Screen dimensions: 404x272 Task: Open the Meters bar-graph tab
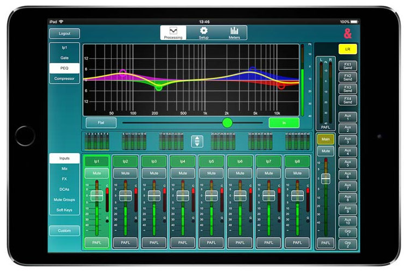click(234, 33)
